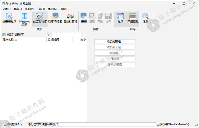199x128 pixels.
Task: Click the 已授权给 Gavrila Martau status text
Action: click(173, 124)
